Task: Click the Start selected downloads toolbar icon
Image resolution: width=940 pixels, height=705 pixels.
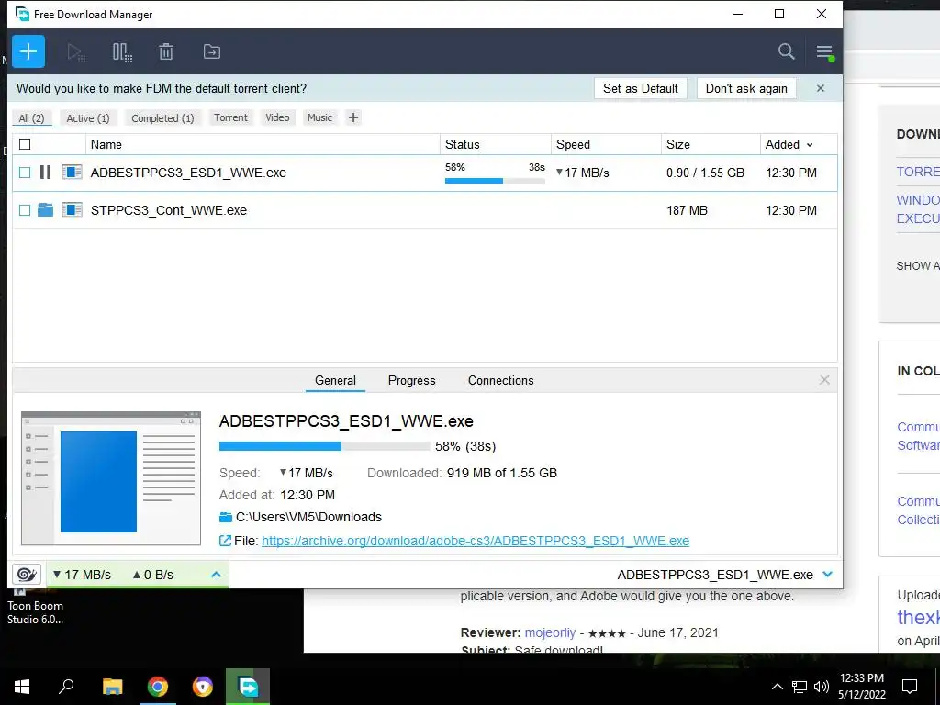Action: click(x=75, y=52)
